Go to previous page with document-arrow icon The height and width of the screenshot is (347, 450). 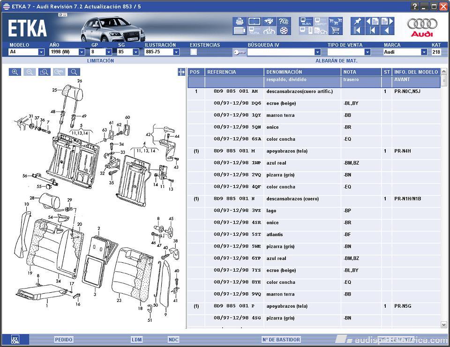pyautogui.click(x=372, y=21)
